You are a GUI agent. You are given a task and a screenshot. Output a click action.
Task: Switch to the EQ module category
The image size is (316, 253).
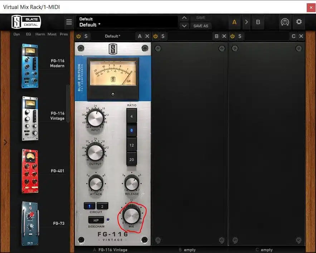(x=28, y=34)
